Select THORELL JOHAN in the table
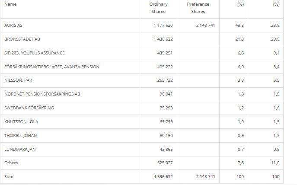This screenshot has width=297, height=185. pyautogui.click(x=20, y=136)
